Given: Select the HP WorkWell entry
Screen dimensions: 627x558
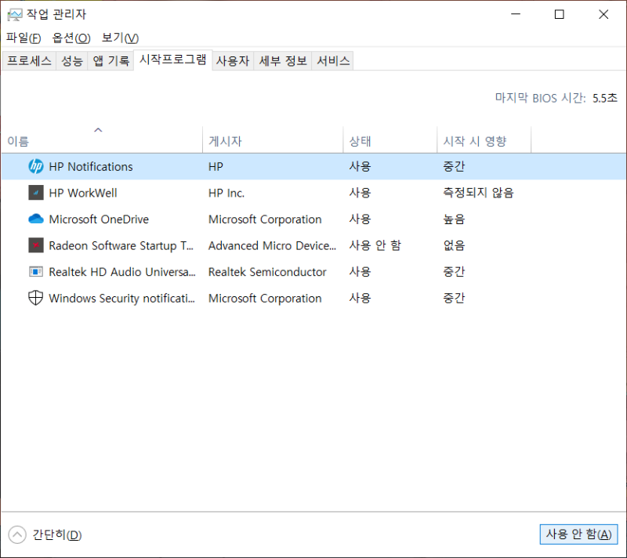Looking at the screenshot, I should [83, 193].
